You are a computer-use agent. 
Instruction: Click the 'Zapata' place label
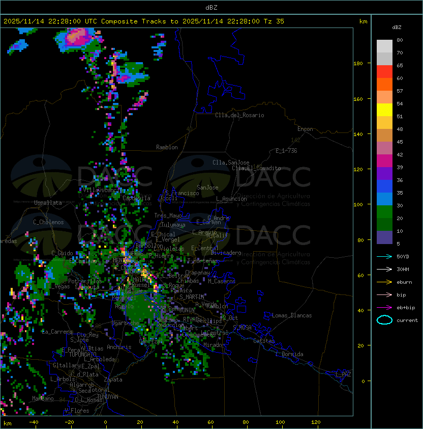(113, 380)
